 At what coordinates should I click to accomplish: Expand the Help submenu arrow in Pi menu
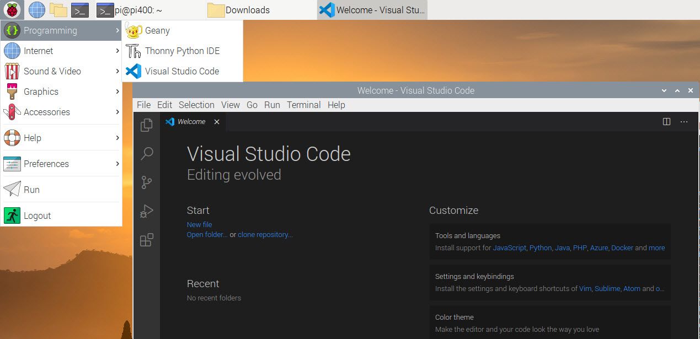click(x=117, y=138)
